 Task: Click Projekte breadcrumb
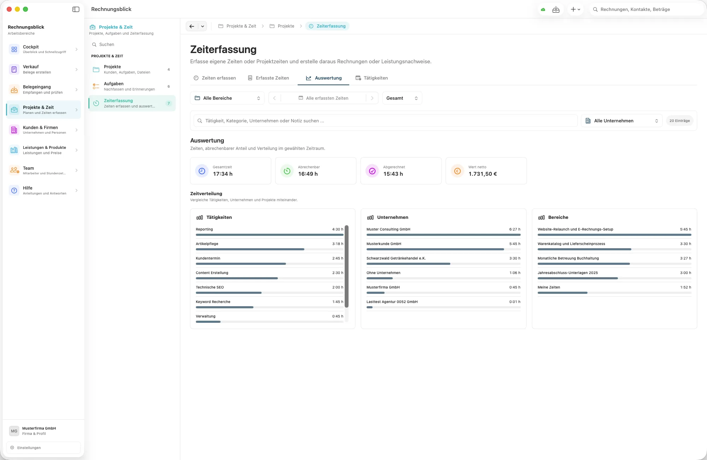tap(282, 26)
